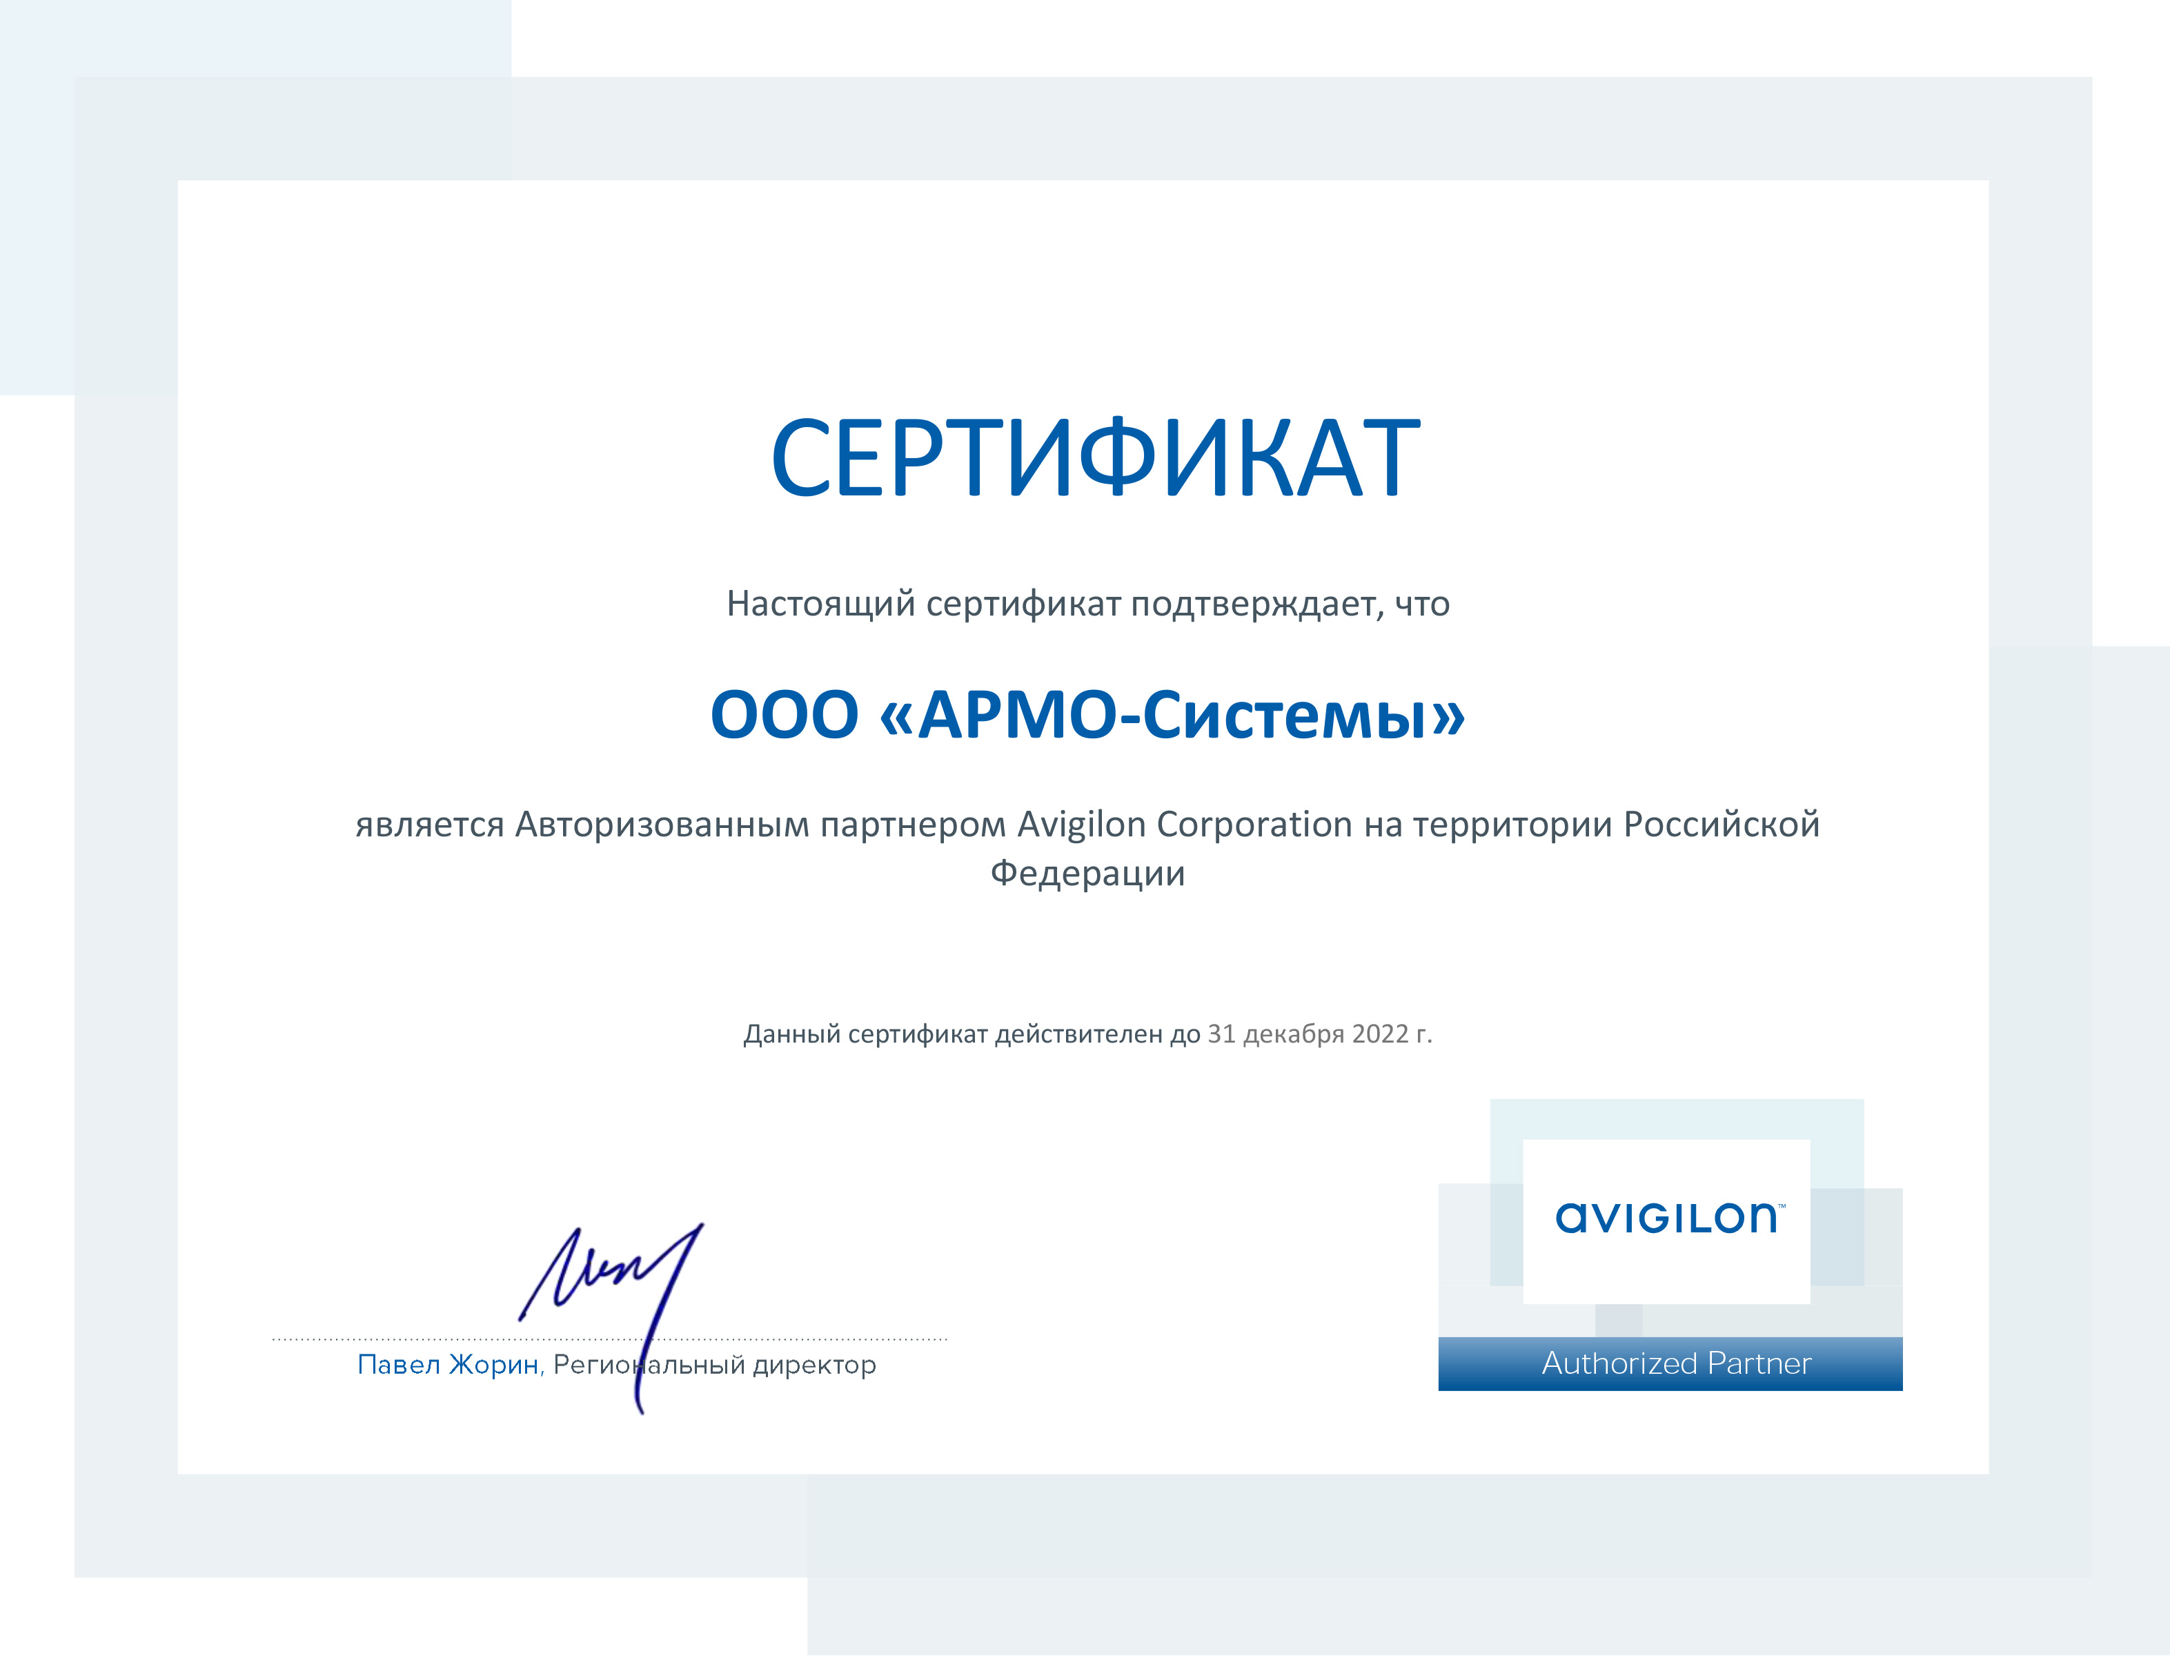Click the text 'является Авторизованным партнером Avigilon Corporation'
2170x1656 pixels.
point(854,824)
